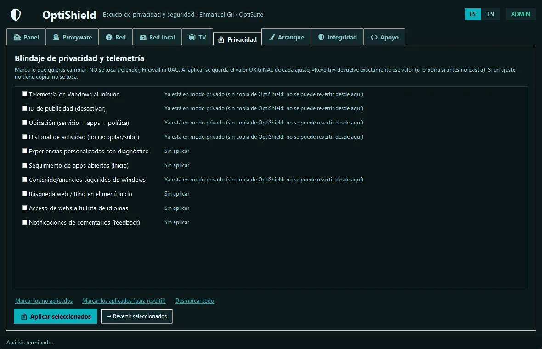Click the 'Sin aplicar' status for Experiencias personalizadas
Image resolution: width=542 pixels, height=349 pixels.
coord(177,151)
